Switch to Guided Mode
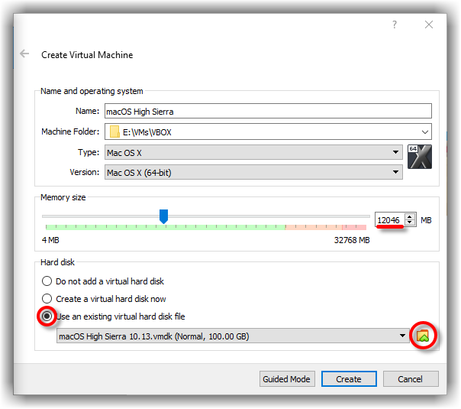This screenshot has width=461, height=409. tap(285, 379)
